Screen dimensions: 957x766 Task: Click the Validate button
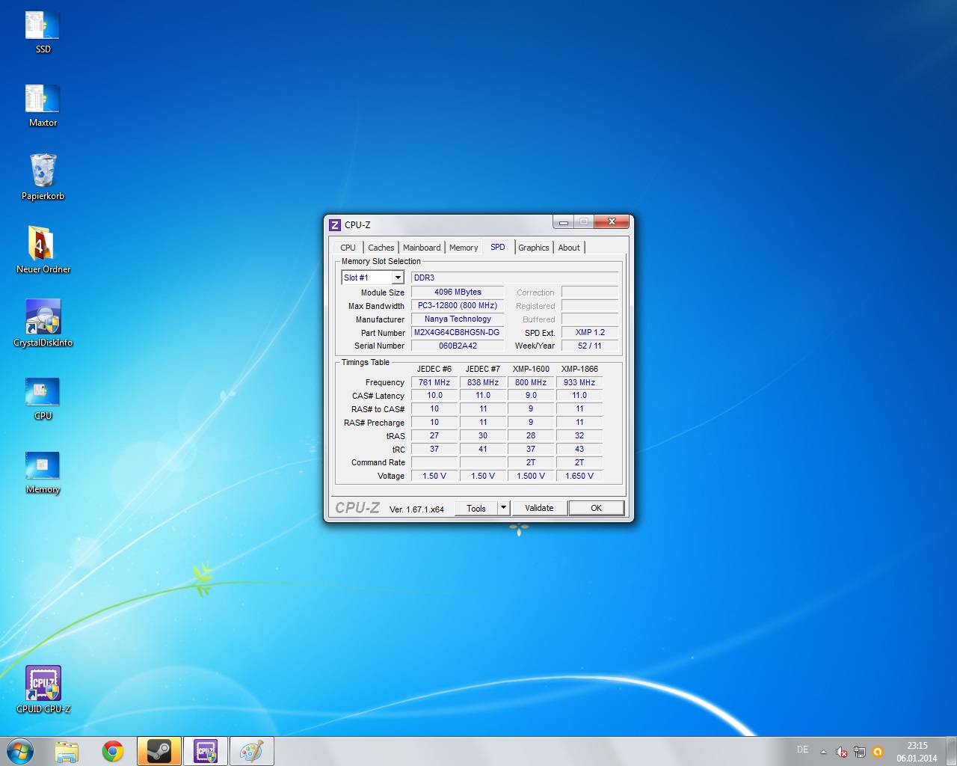pyautogui.click(x=539, y=508)
